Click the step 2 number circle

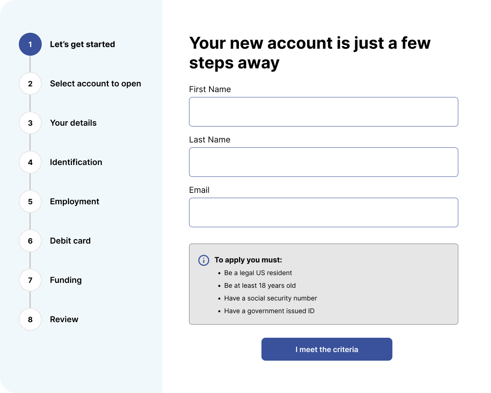(x=30, y=84)
